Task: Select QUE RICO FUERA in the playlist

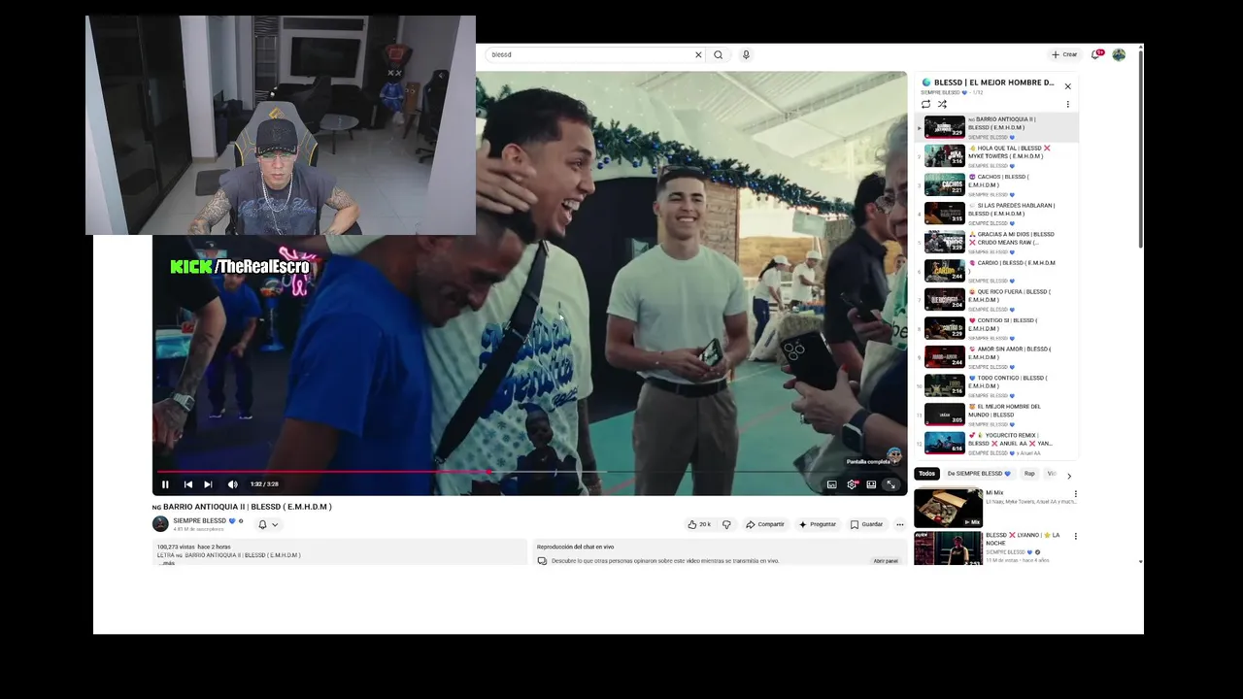Action: pos(996,299)
